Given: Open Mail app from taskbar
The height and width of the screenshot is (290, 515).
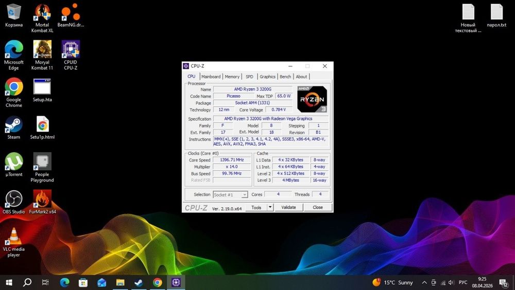Looking at the screenshot, I should [x=102, y=282].
